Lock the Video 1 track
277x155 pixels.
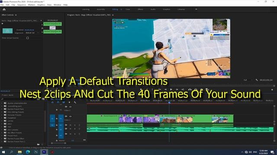(57, 119)
